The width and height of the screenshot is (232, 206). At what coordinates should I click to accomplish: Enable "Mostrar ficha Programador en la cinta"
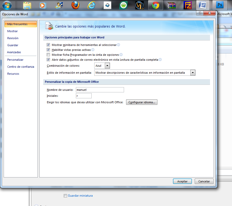[48, 55]
